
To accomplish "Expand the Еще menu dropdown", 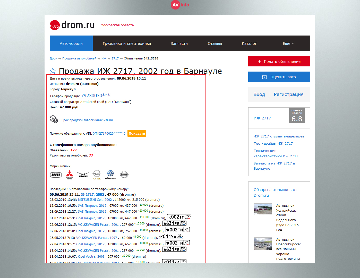I will (288, 44).
